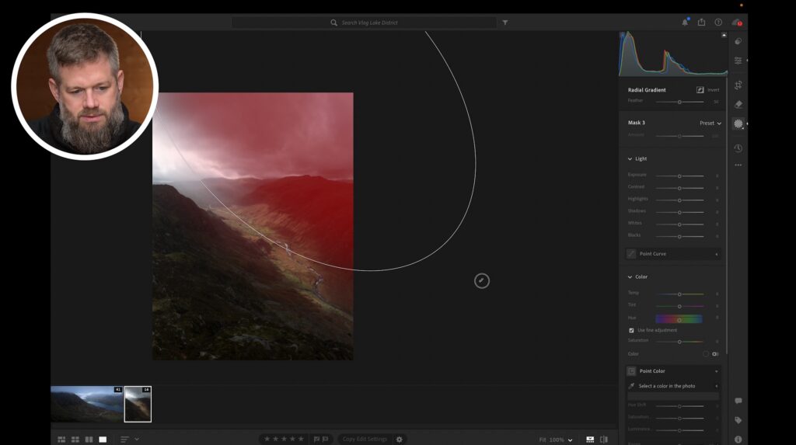Click the filter funnel icon by search
Screen dimensions: 796x445
505,23
